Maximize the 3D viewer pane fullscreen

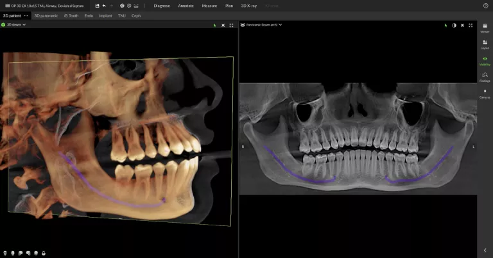tap(231, 25)
